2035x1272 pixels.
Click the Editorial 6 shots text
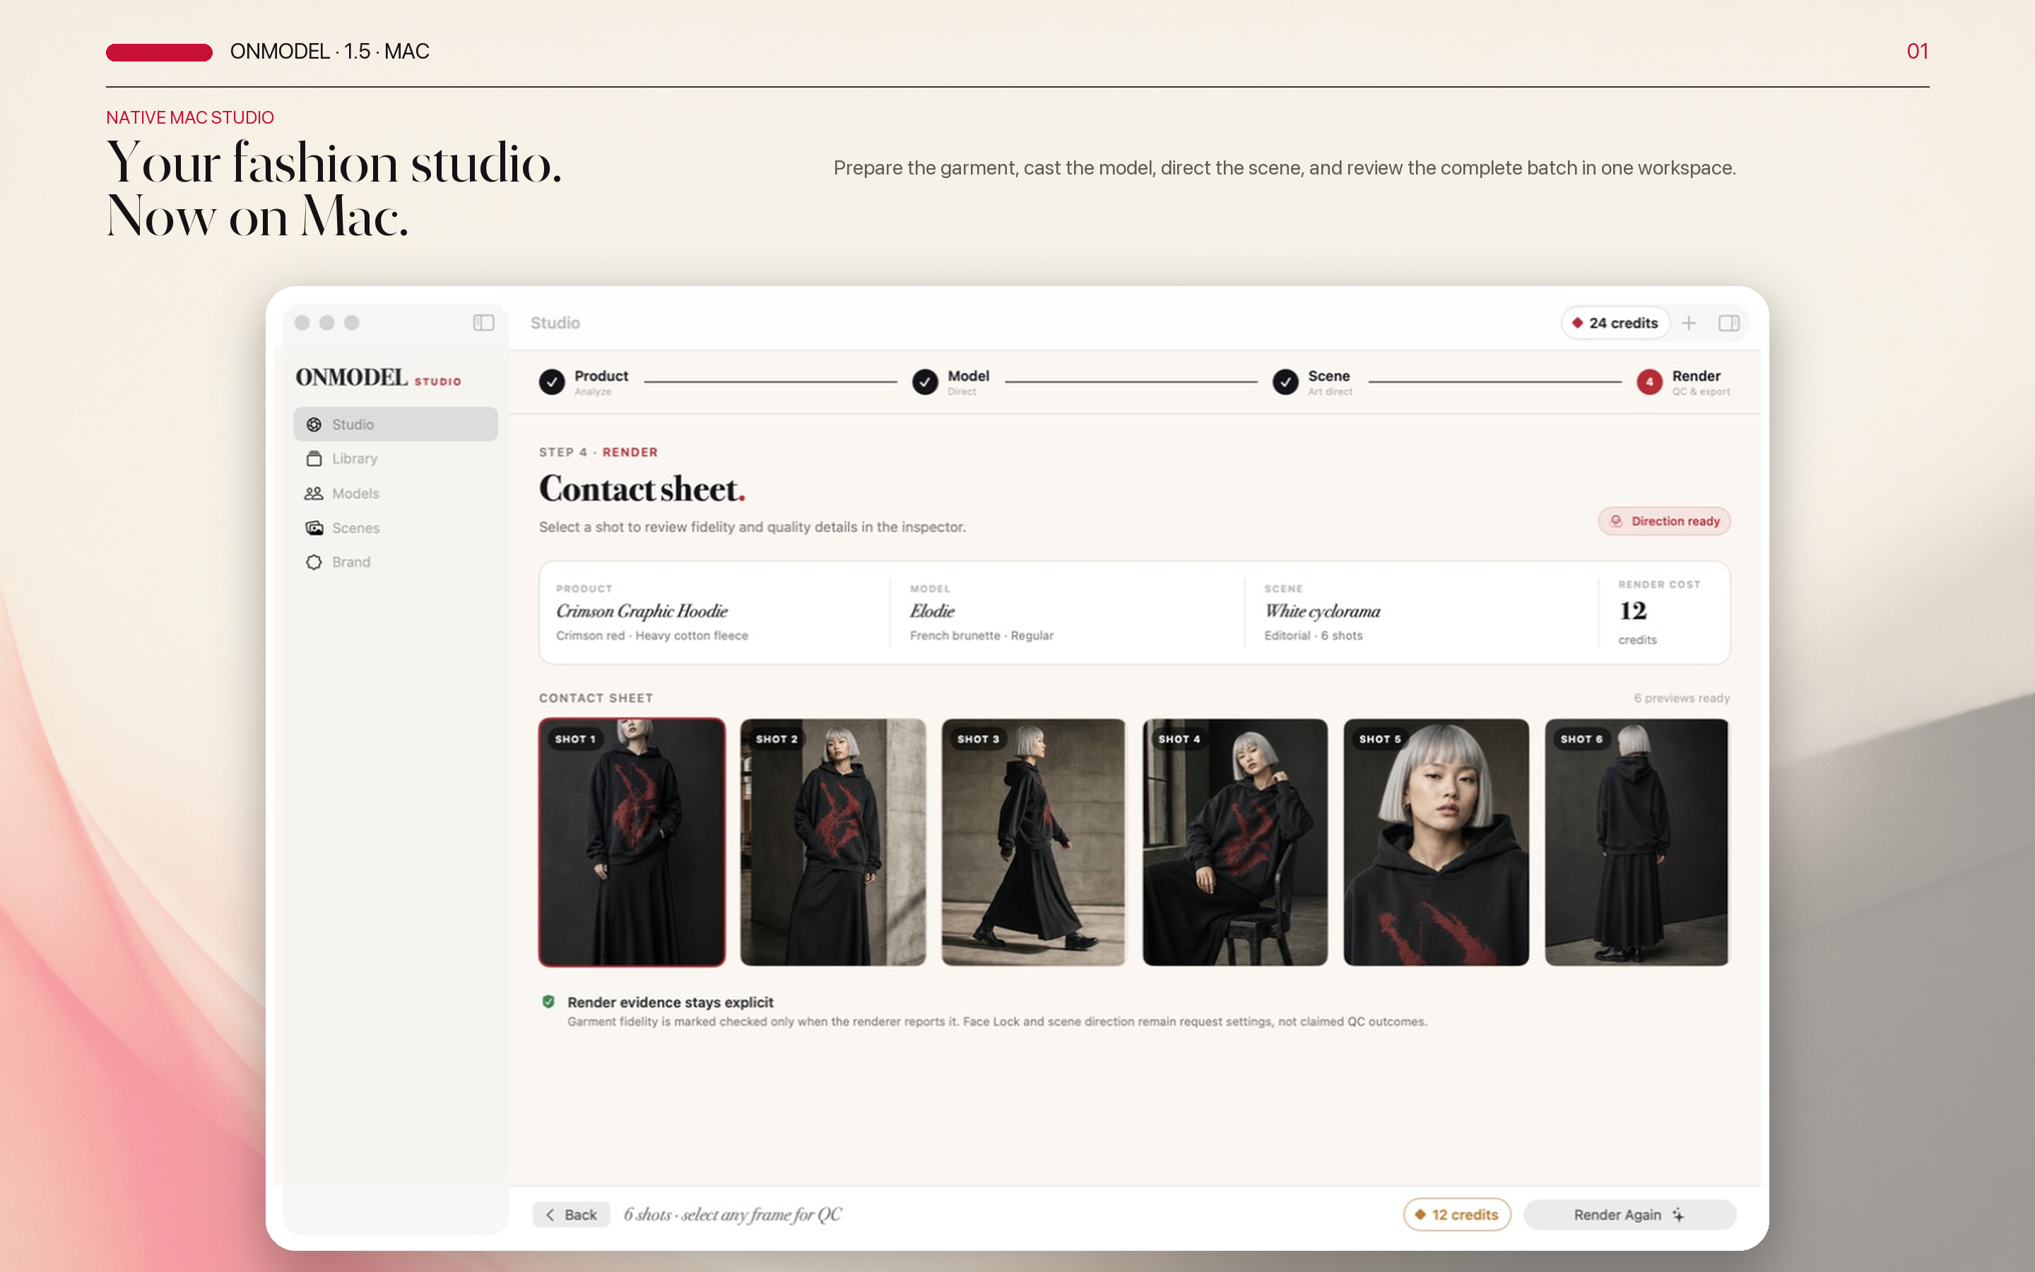(1314, 636)
